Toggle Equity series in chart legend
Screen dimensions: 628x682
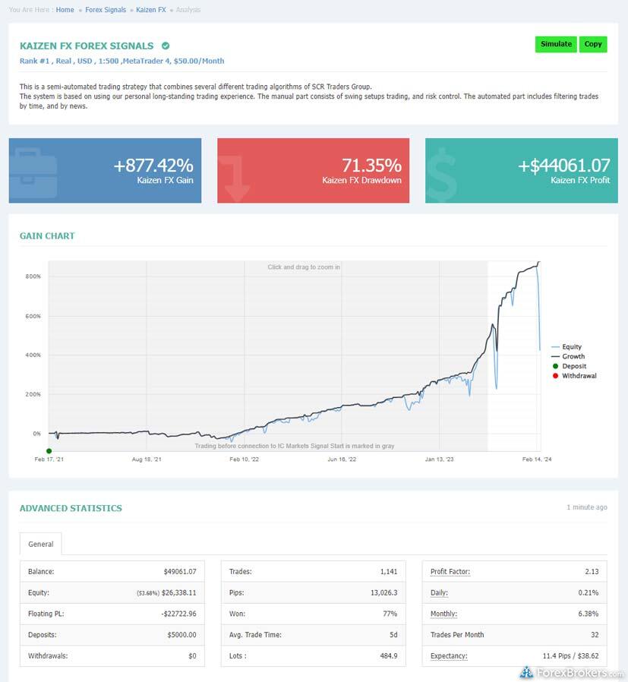(x=571, y=347)
